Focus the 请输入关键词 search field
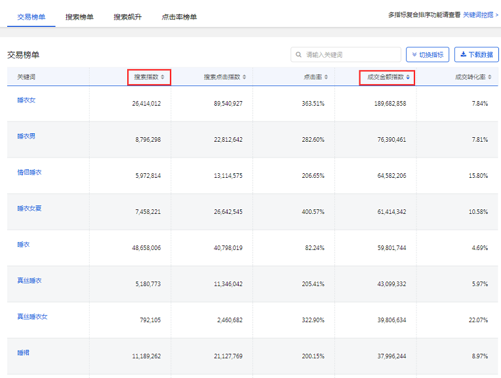The width and height of the screenshot is (501, 378). 351,55
